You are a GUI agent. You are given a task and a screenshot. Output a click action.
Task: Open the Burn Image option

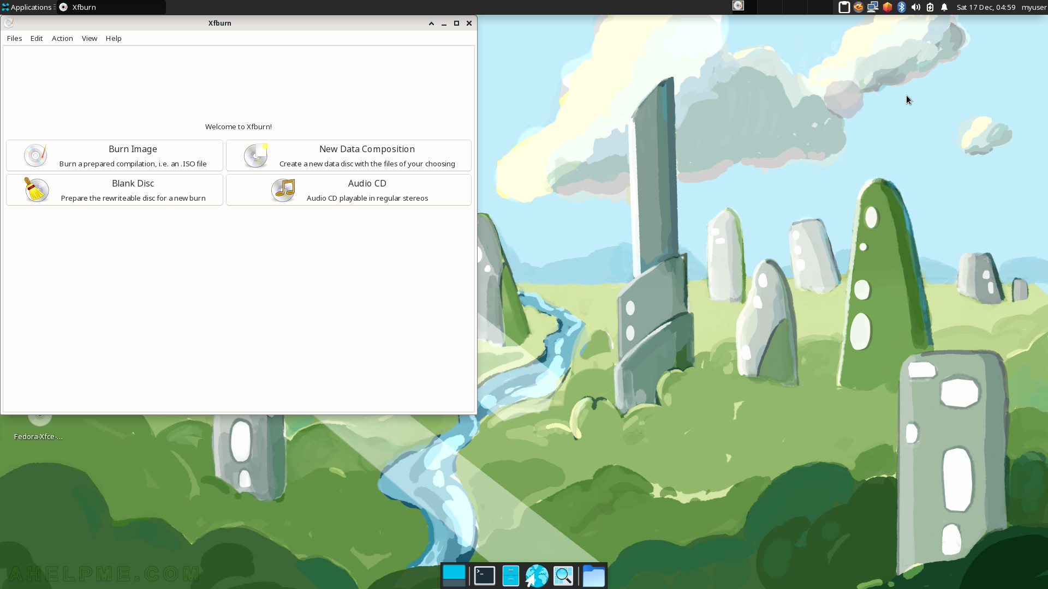point(115,155)
